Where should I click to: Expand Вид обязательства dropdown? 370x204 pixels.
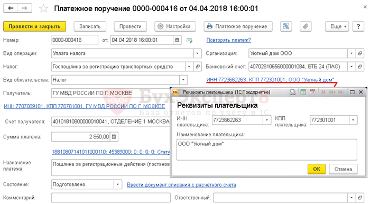coord(183,80)
